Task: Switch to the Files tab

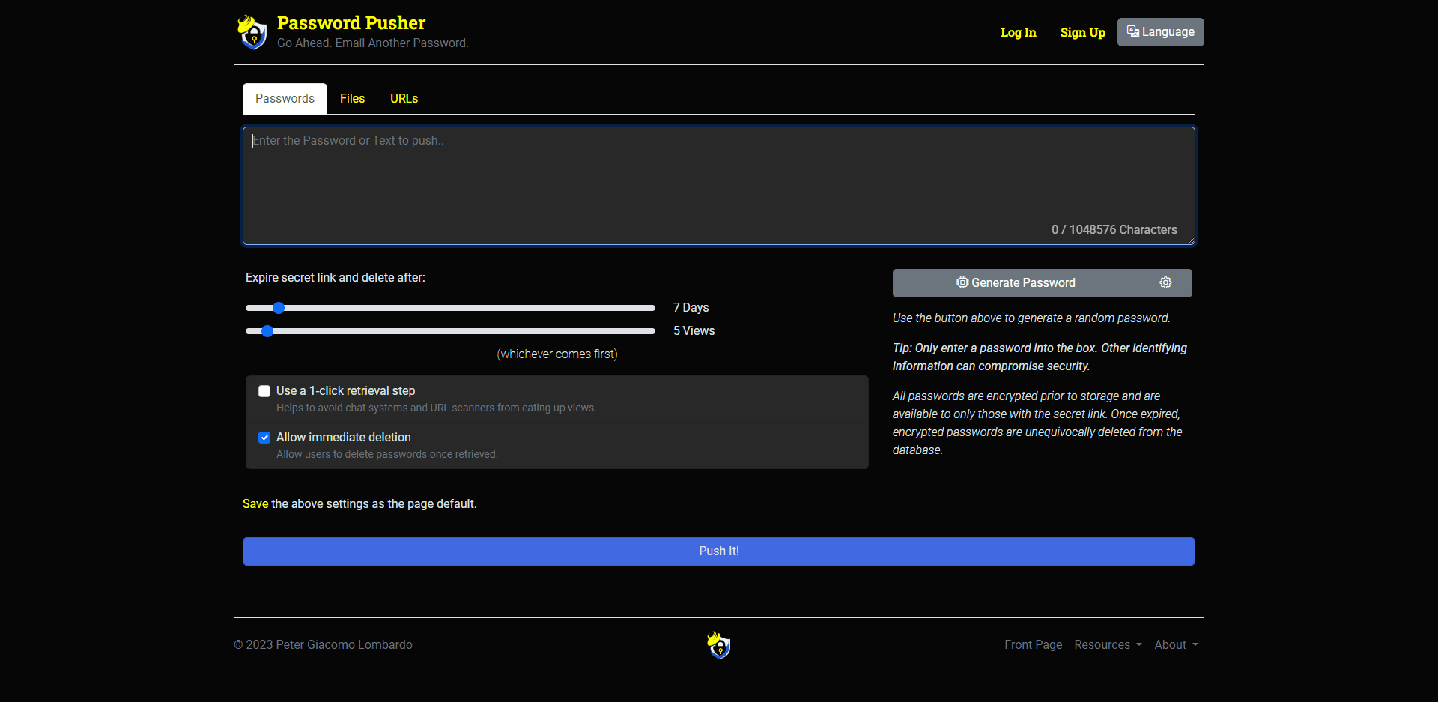Action: pos(352,98)
